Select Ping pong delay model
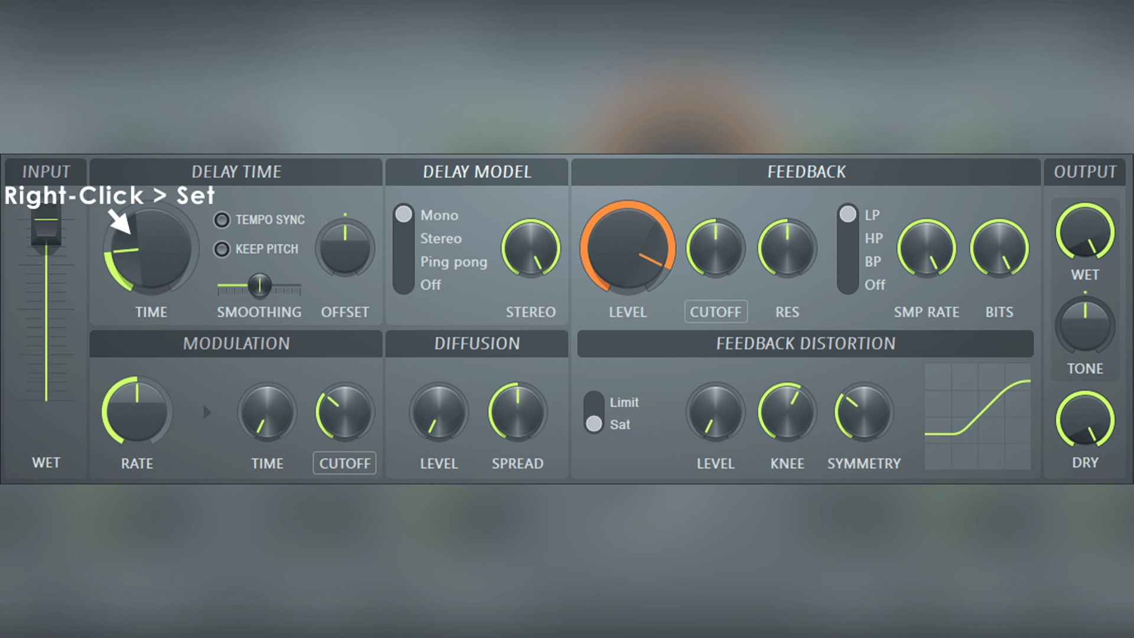 click(x=454, y=262)
